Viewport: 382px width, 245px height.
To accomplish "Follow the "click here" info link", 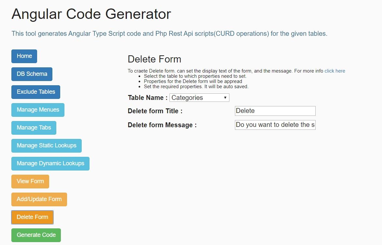I will 334,71.
